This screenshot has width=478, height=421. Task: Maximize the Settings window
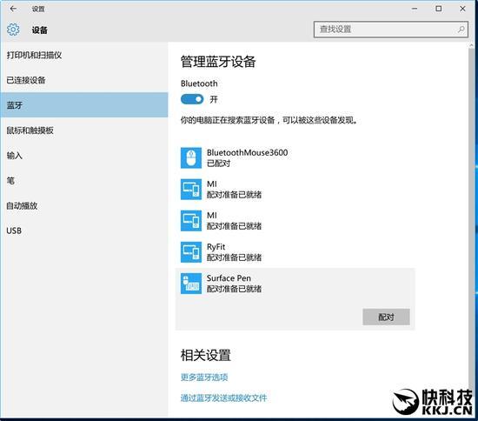(438, 9)
